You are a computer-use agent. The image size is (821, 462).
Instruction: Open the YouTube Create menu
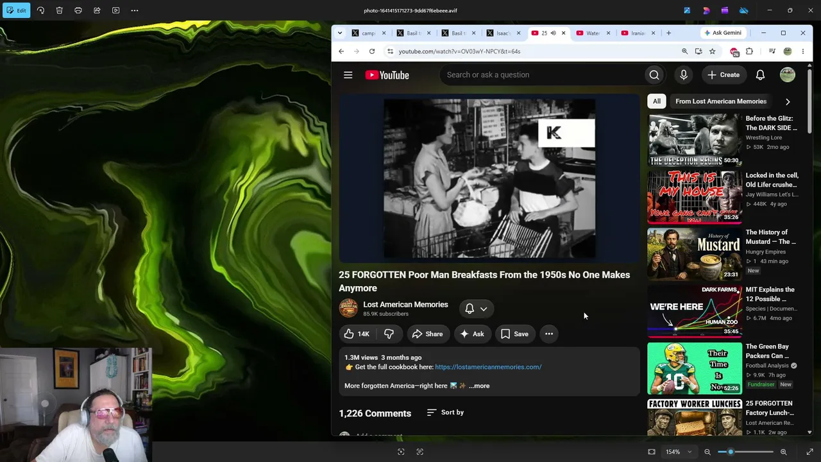coord(724,75)
